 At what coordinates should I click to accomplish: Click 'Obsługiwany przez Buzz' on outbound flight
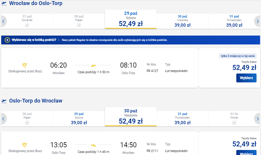coord(25,71)
